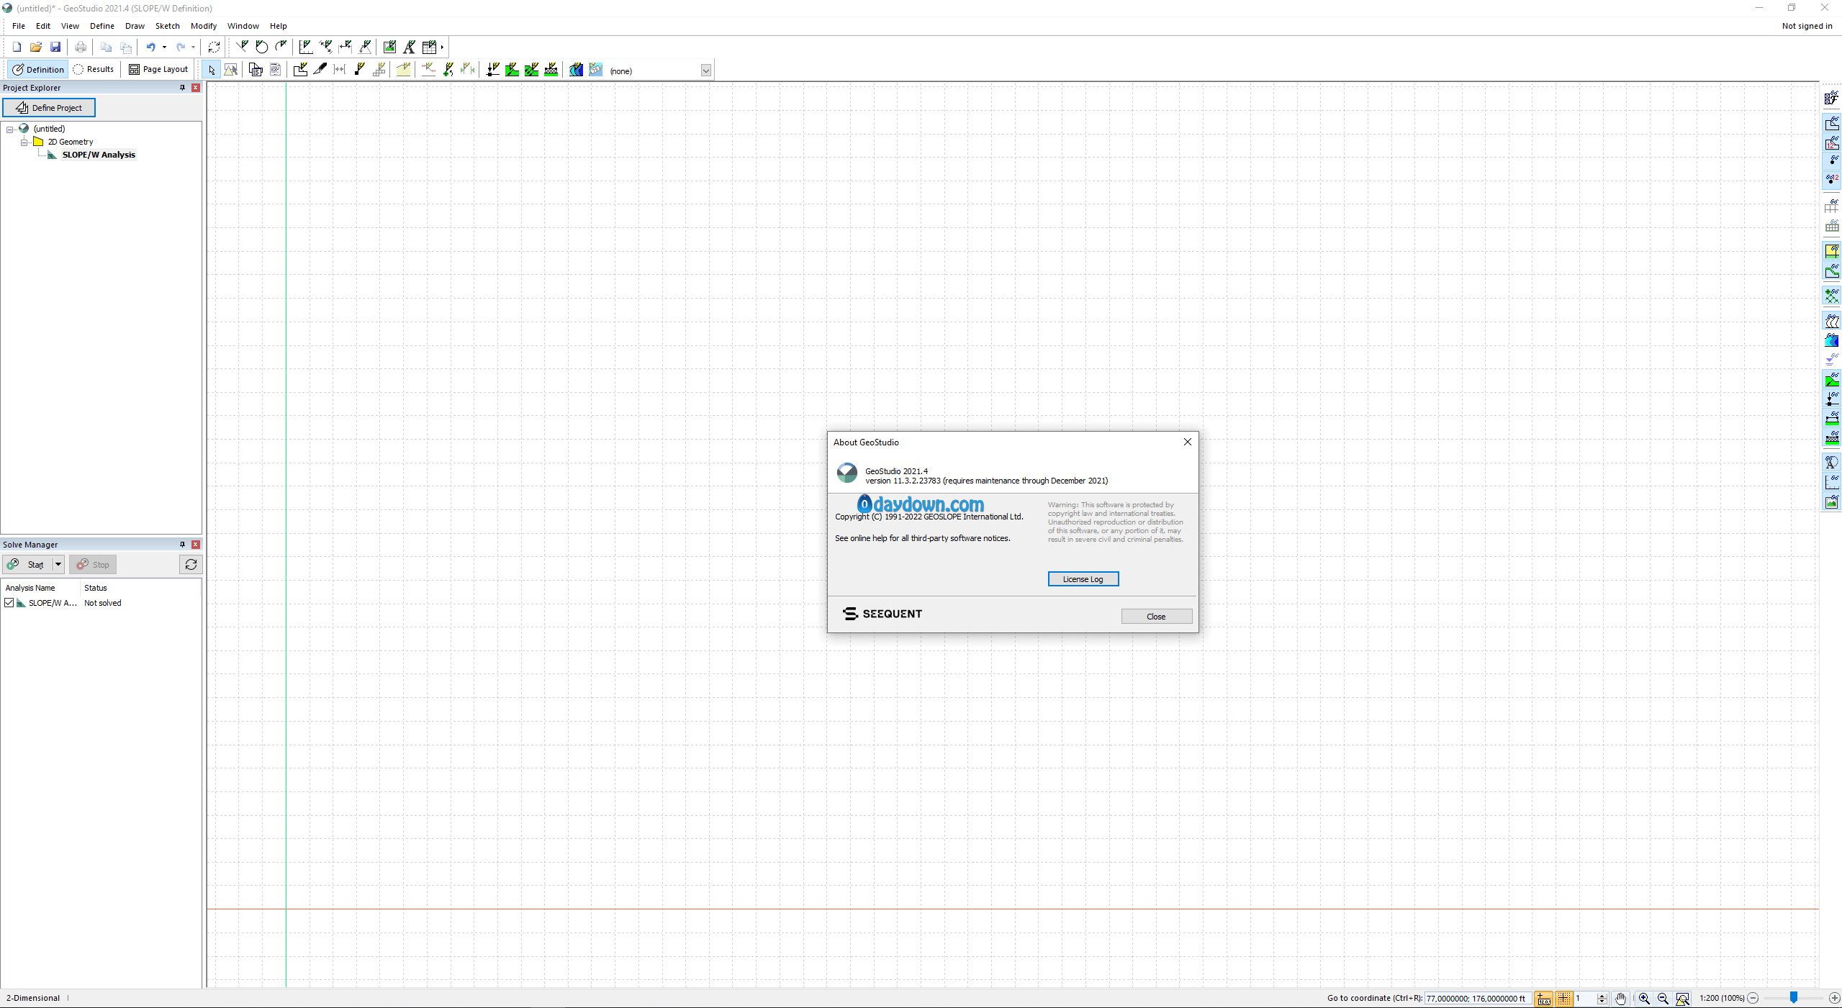This screenshot has height=1008, width=1842.
Task: Click the Stop solve button
Action: [93, 564]
